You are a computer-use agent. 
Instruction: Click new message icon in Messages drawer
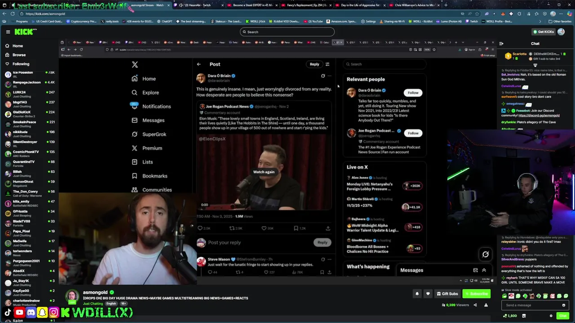pos(475,270)
